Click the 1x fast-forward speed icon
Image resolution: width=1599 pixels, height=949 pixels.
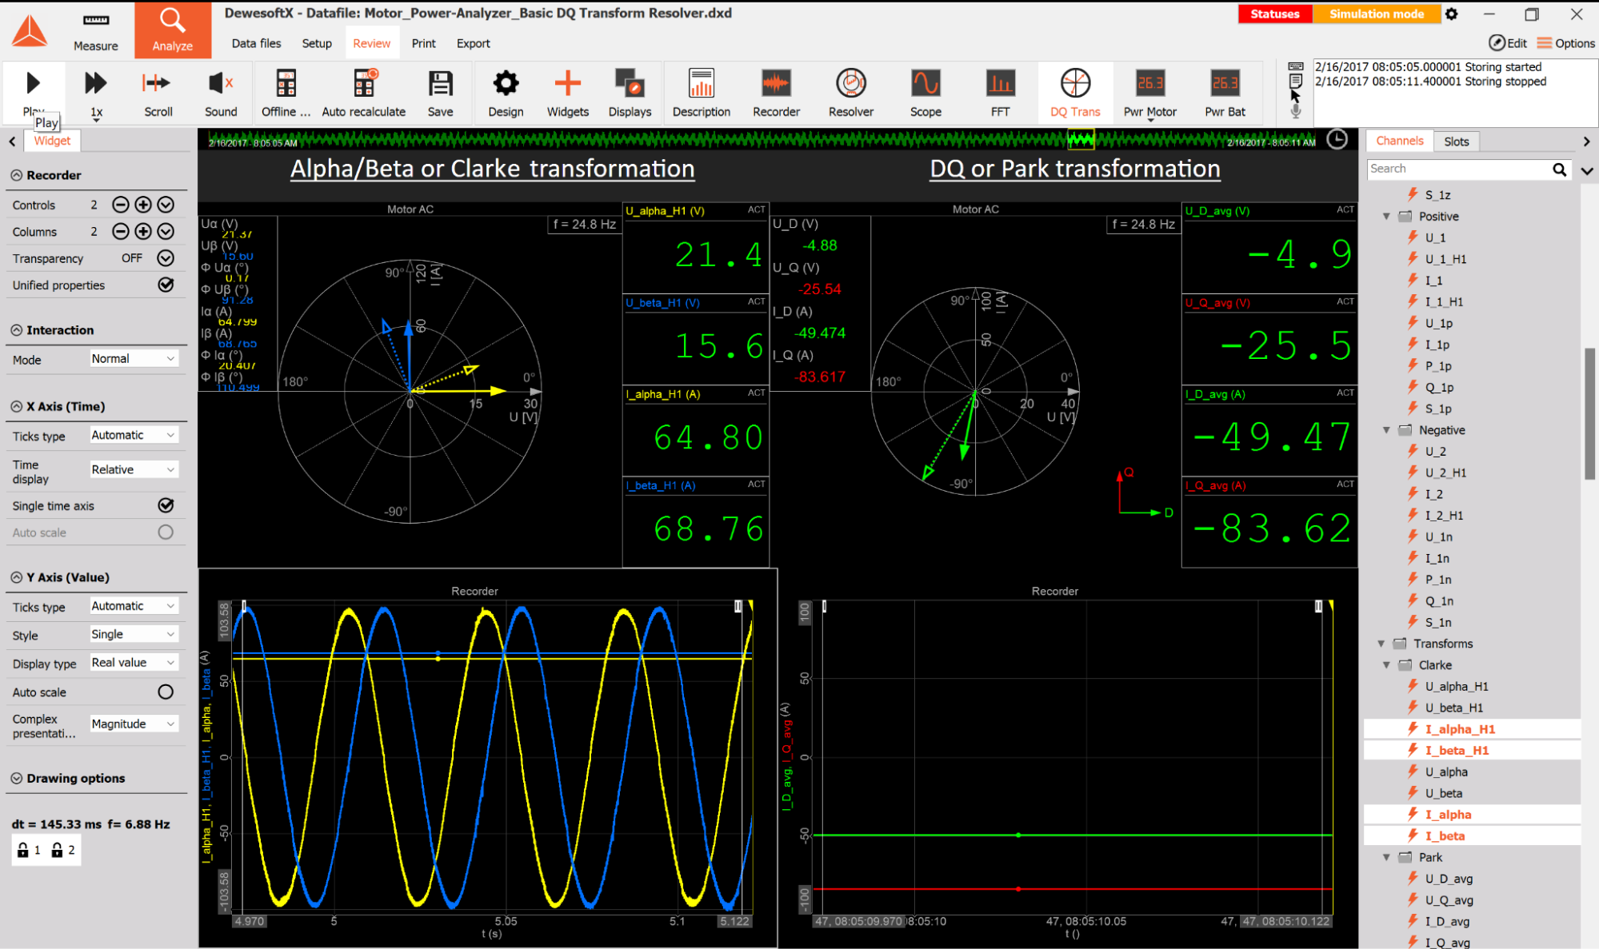[95, 83]
